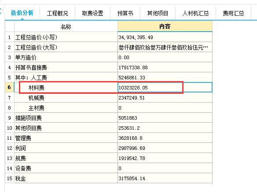Screen dimensions: 257x192
Task: Select the 规费 name cell
Action: click(x=66, y=158)
